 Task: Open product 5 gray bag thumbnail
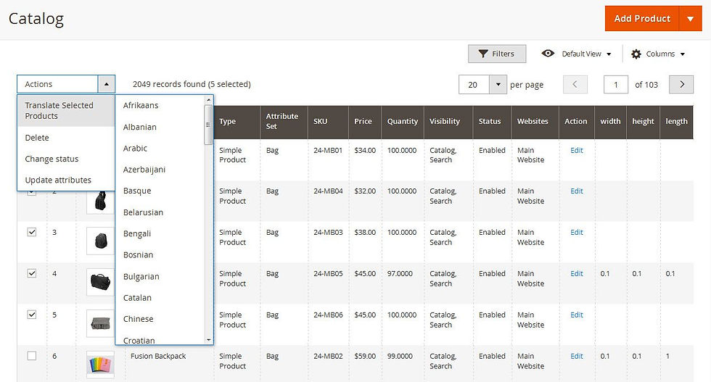tap(100, 323)
